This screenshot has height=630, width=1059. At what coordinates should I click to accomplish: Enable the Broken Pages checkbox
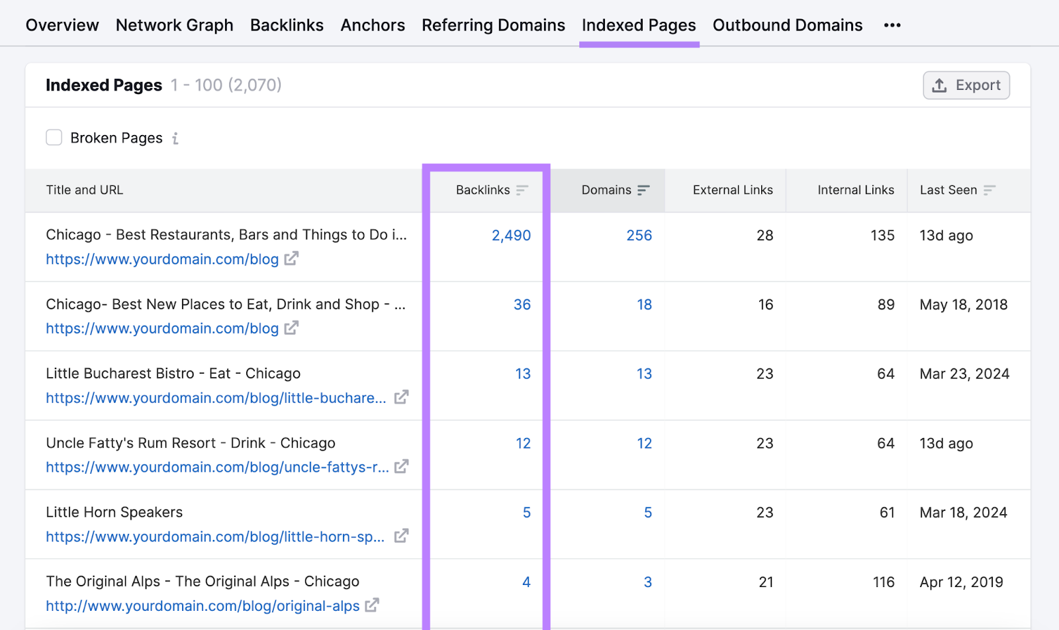[54, 137]
